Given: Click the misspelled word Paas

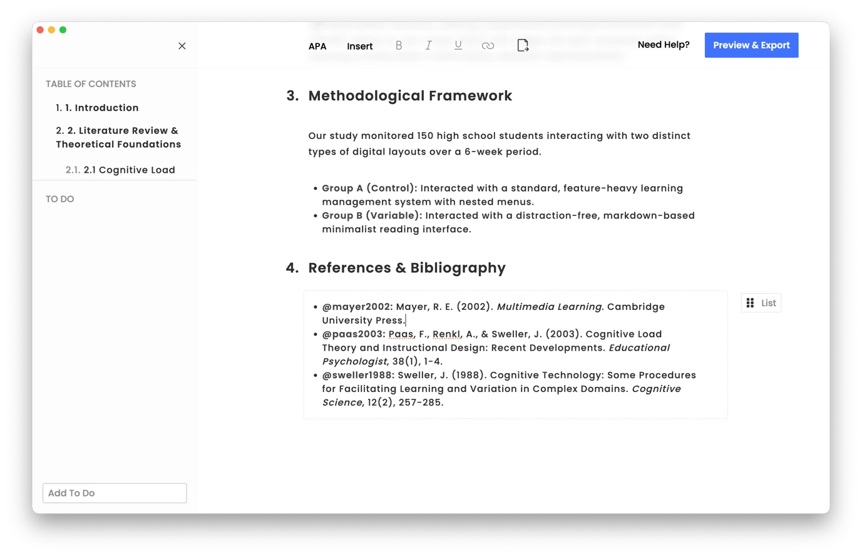Looking at the screenshot, I should point(401,334).
